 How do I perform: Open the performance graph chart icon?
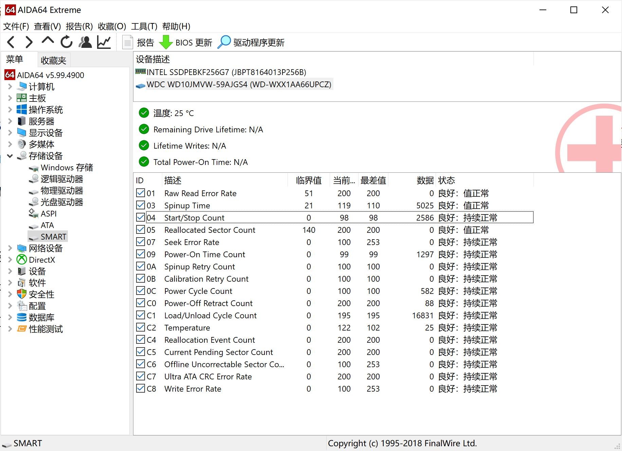tap(104, 42)
